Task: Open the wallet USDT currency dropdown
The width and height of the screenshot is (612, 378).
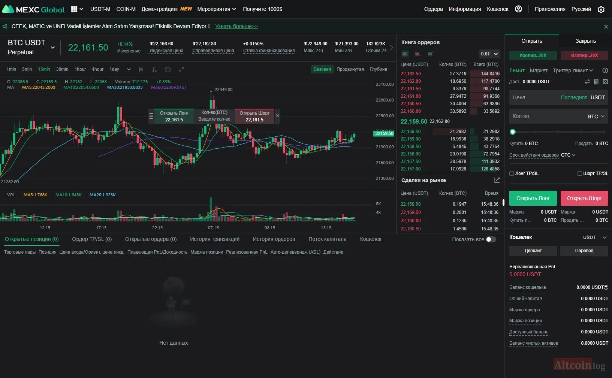Action: click(595, 238)
